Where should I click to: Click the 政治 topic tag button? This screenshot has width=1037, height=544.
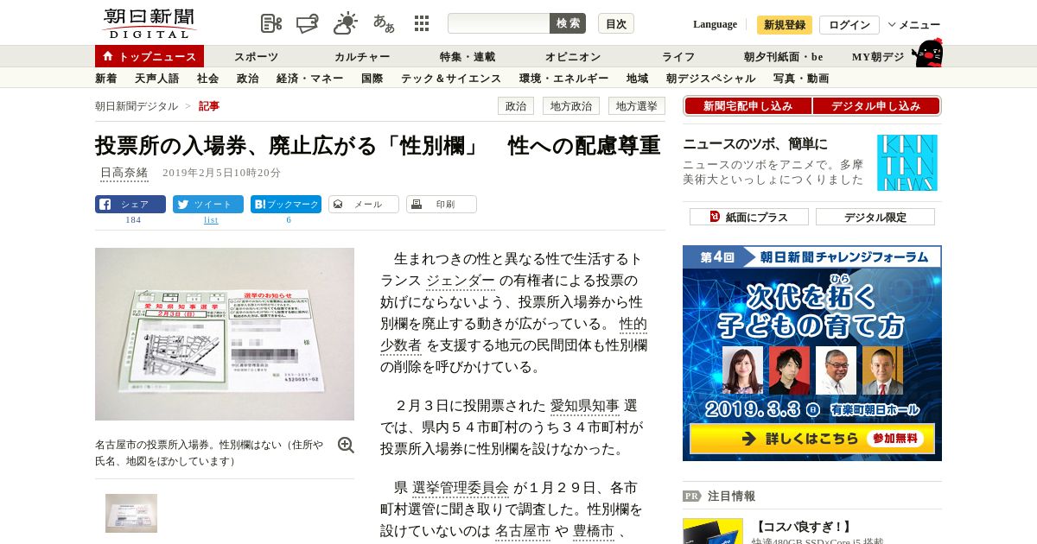tap(516, 106)
